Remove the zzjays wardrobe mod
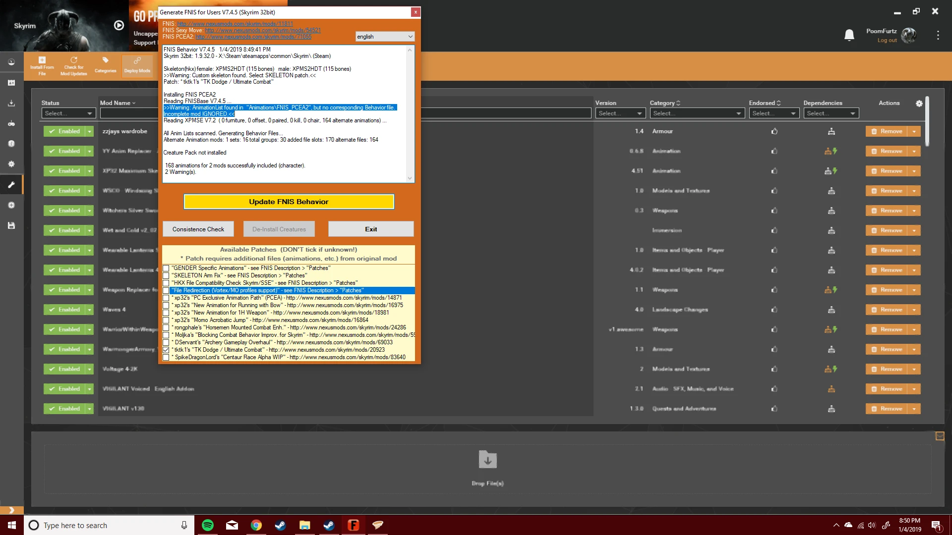This screenshot has height=535, width=952. coord(887,131)
